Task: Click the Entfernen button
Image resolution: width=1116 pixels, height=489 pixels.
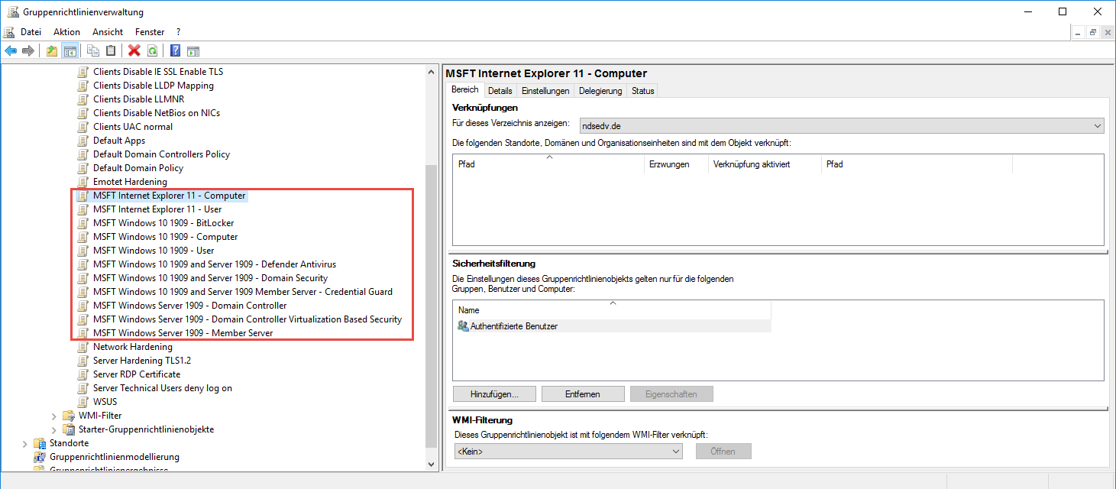Action: (582, 394)
